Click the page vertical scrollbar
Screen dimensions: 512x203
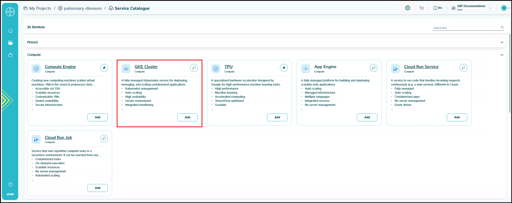coord(510,73)
